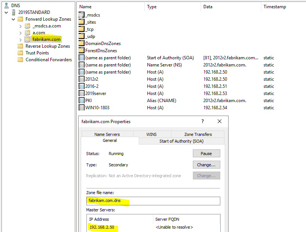306x232 pixels.
Task: Select the ForestDnsZones entry name
Action: point(101,51)
